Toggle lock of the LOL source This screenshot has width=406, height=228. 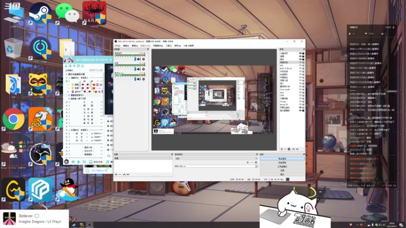coord(303,65)
